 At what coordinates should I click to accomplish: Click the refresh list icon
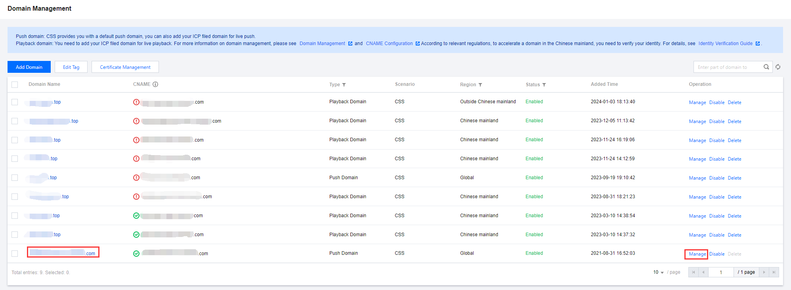[x=778, y=67]
